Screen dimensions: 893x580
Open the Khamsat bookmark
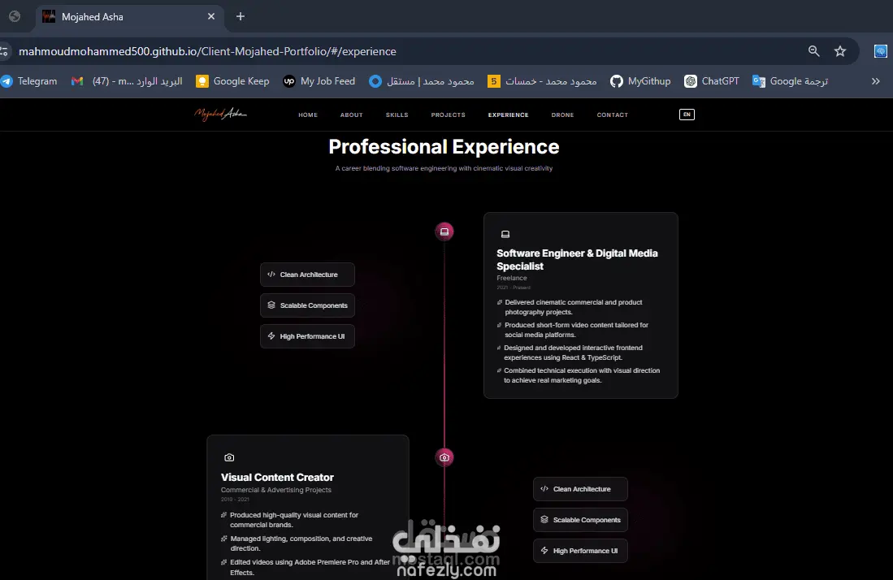542,81
